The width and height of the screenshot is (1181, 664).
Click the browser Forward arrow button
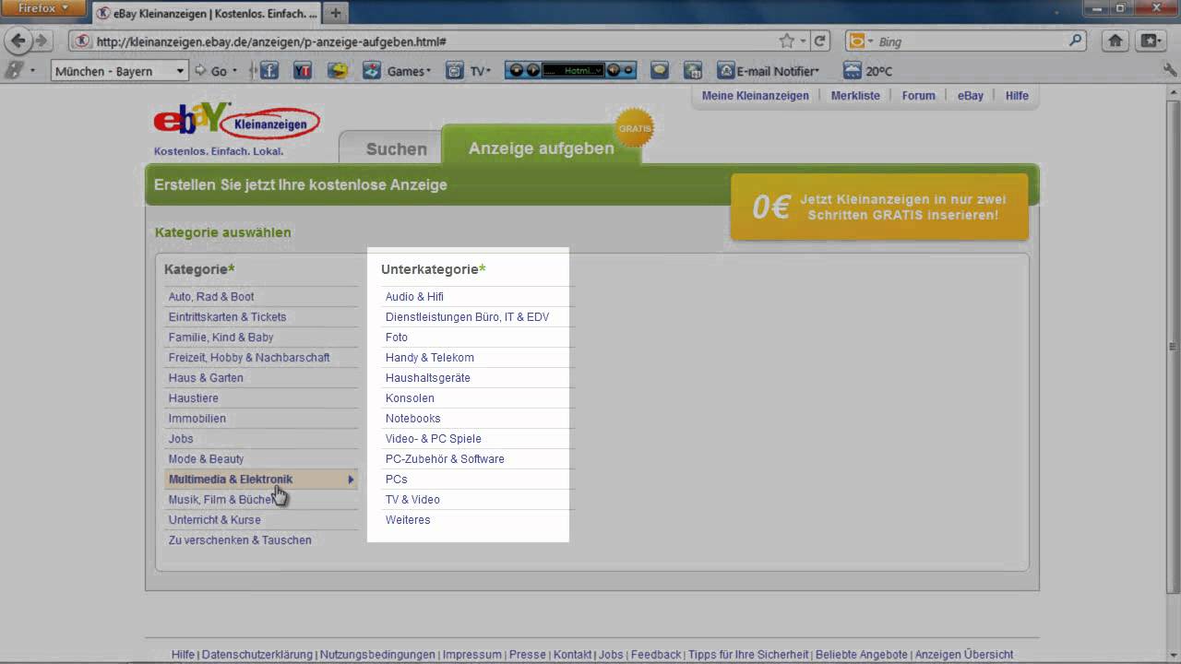coord(42,41)
